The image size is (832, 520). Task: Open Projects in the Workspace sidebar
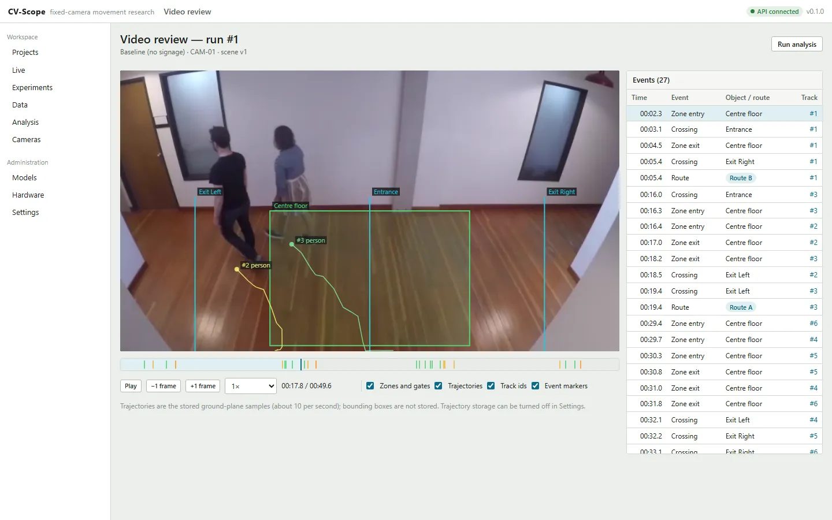(x=25, y=53)
